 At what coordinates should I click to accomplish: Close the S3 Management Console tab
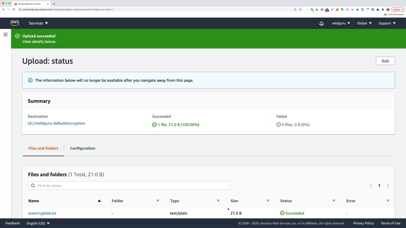point(48,4)
